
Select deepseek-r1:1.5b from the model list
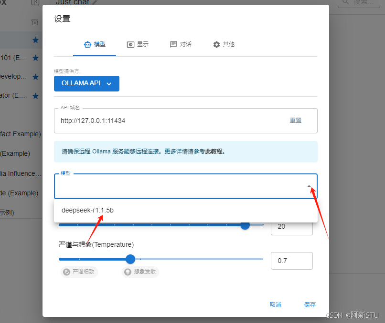point(186,211)
